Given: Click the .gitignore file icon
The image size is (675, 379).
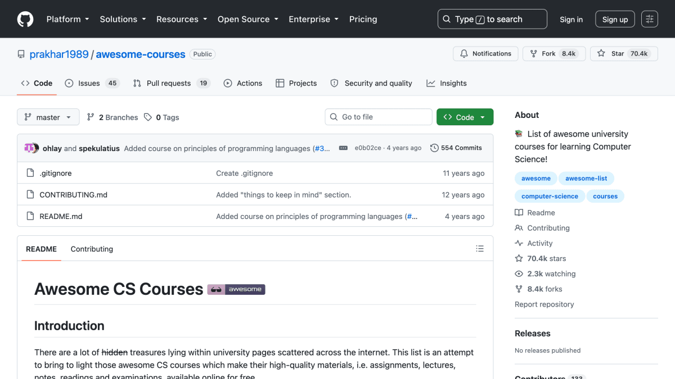Looking at the screenshot, I should (30, 173).
